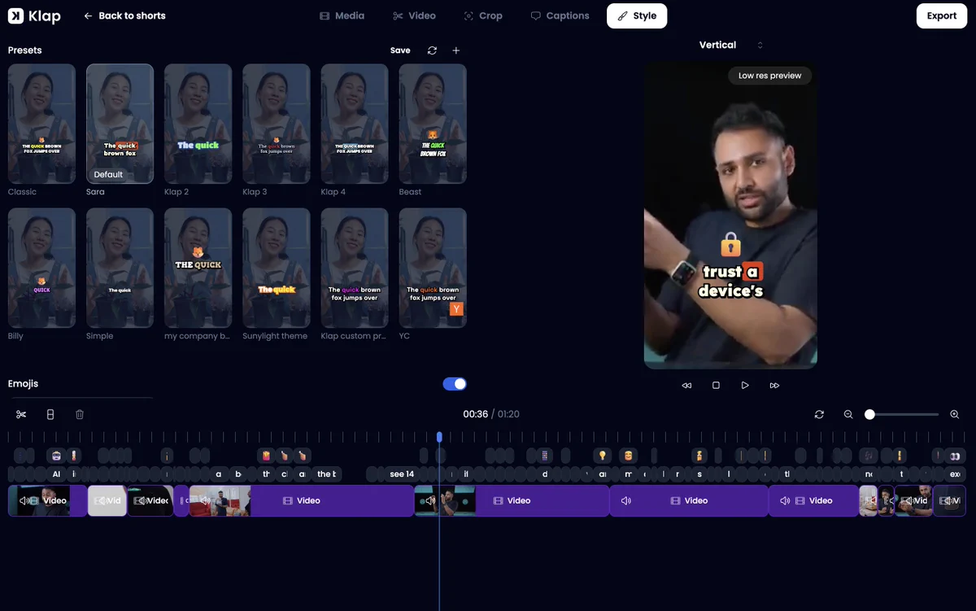Select the Simple preset
This screenshot has width=976, height=611.
pos(120,268)
